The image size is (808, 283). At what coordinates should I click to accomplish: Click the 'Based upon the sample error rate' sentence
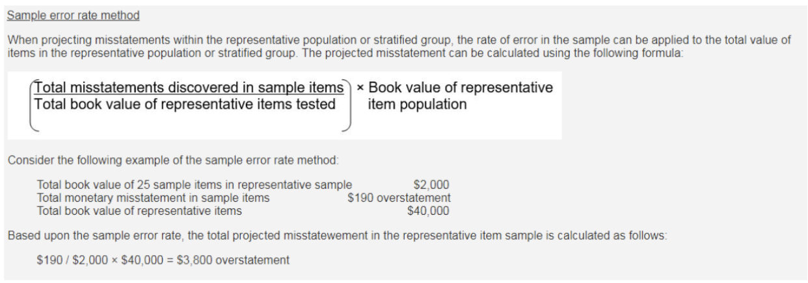[337, 236]
